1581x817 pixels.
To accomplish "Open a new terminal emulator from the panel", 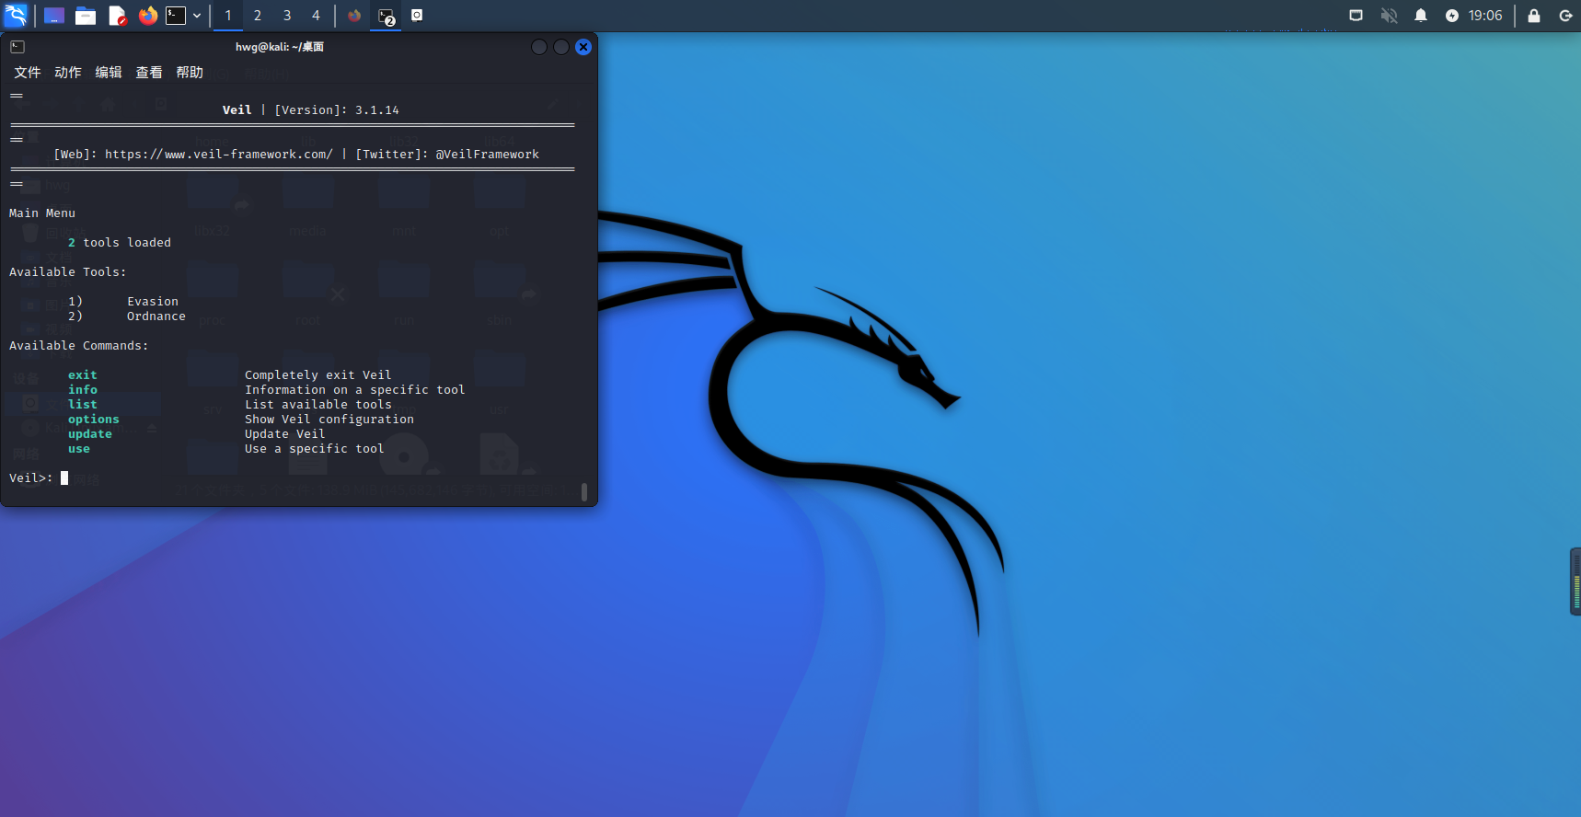I will pyautogui.click(x=176, y=16).
